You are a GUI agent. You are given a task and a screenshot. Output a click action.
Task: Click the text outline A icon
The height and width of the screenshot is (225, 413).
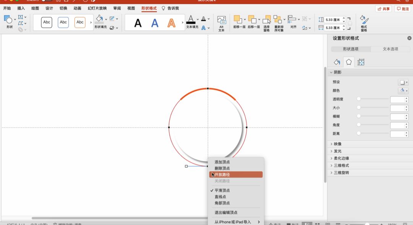coord(203,19)
